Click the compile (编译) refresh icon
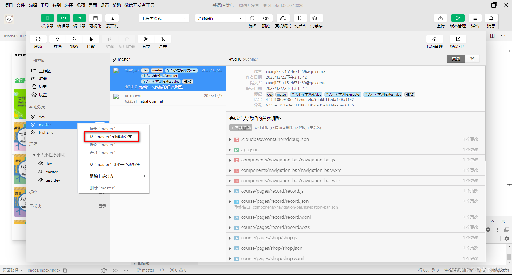Viewport: 512px width, 275px height. click(x=252, y=18)
